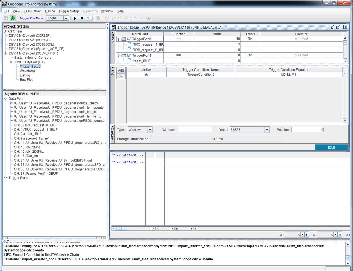Run the trigger with the play arrow
The width and height of the screenshot is (353, 271).
pos(75,18)
